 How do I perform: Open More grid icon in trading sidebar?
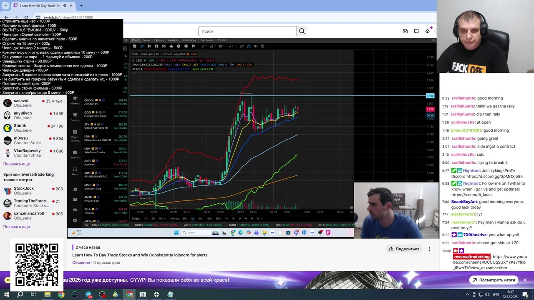click(x=75, y=171)
